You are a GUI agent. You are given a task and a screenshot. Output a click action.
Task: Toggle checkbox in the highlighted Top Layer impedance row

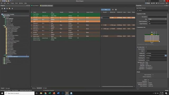coord(101,18)
